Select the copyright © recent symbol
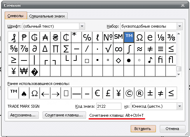The height and width of the screenshot is (137, 190). [129, 93]
